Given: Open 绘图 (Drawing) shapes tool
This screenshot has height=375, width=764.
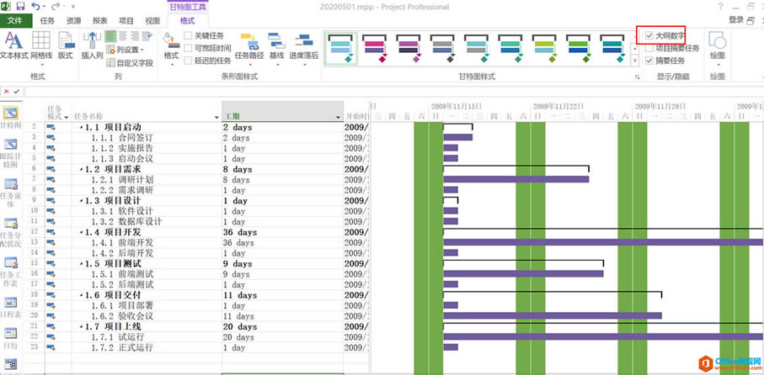Looking at the screenshot, I should point(717,47).
